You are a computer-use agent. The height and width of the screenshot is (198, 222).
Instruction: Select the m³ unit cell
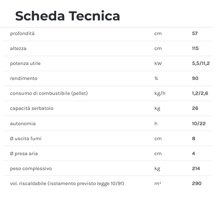pos(157,183)
